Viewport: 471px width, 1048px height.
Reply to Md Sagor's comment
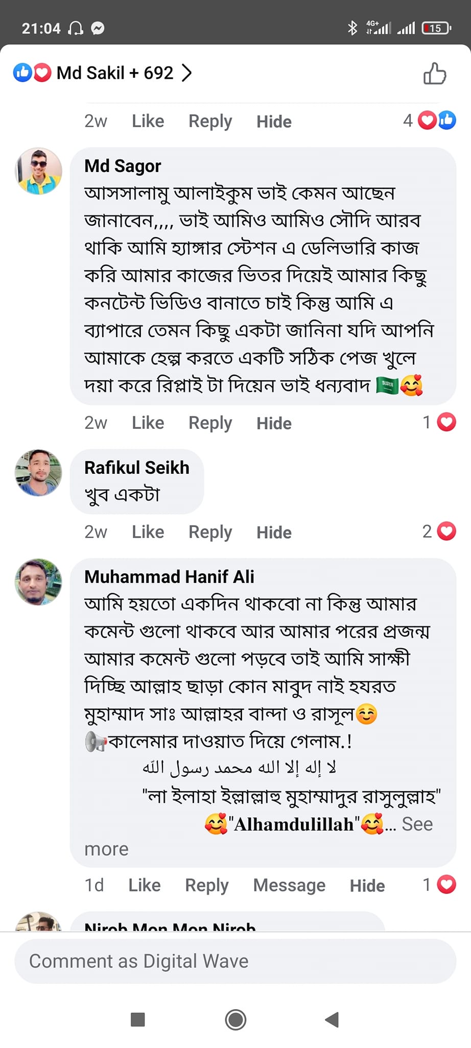click(210, 423)
